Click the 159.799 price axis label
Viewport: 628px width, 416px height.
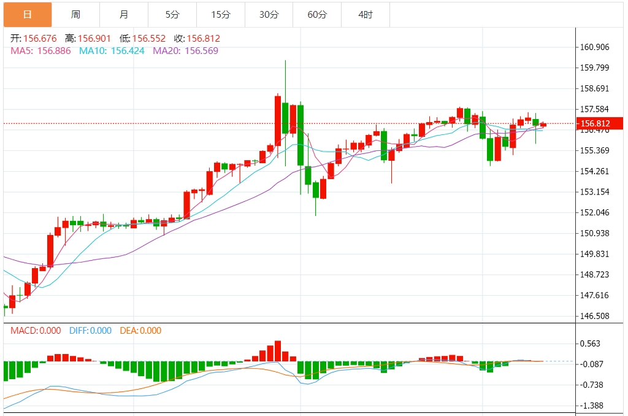pos(595,67)
